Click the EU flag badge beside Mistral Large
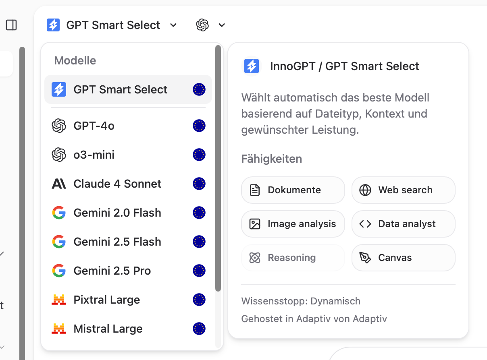 199,329
